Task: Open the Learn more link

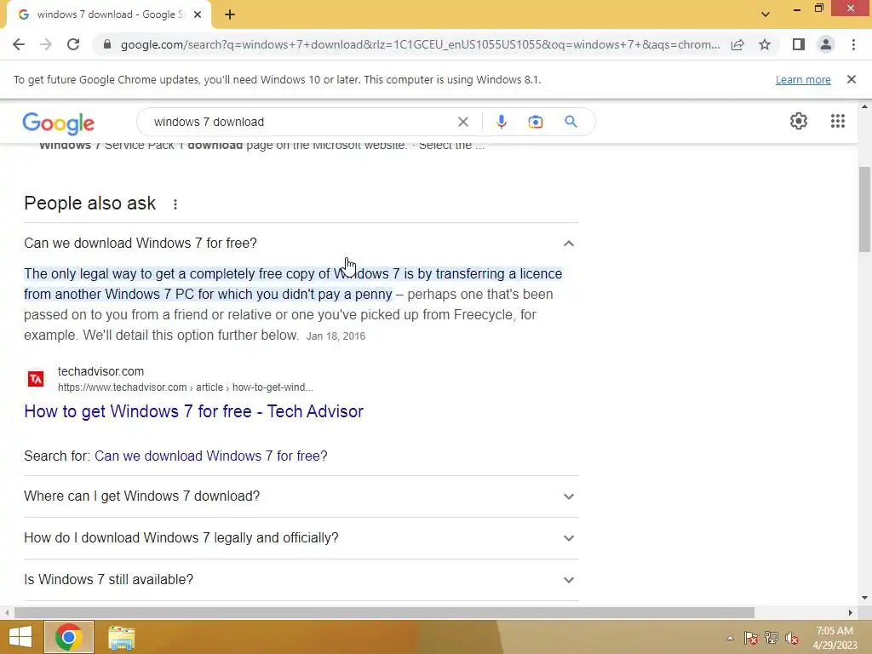Action: click(x=803, y=79)
